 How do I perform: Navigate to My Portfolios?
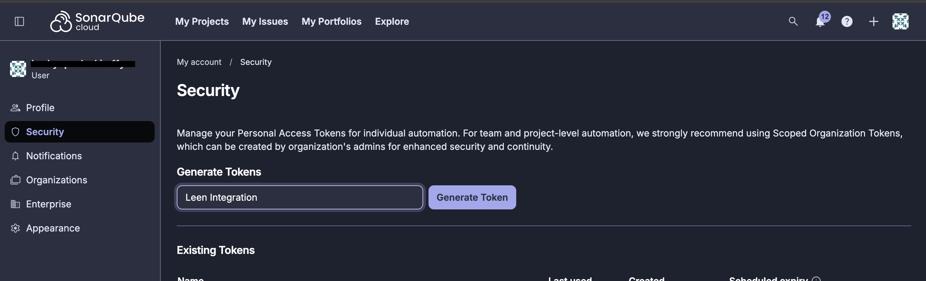pyautogui.click(x=331, y=21)
